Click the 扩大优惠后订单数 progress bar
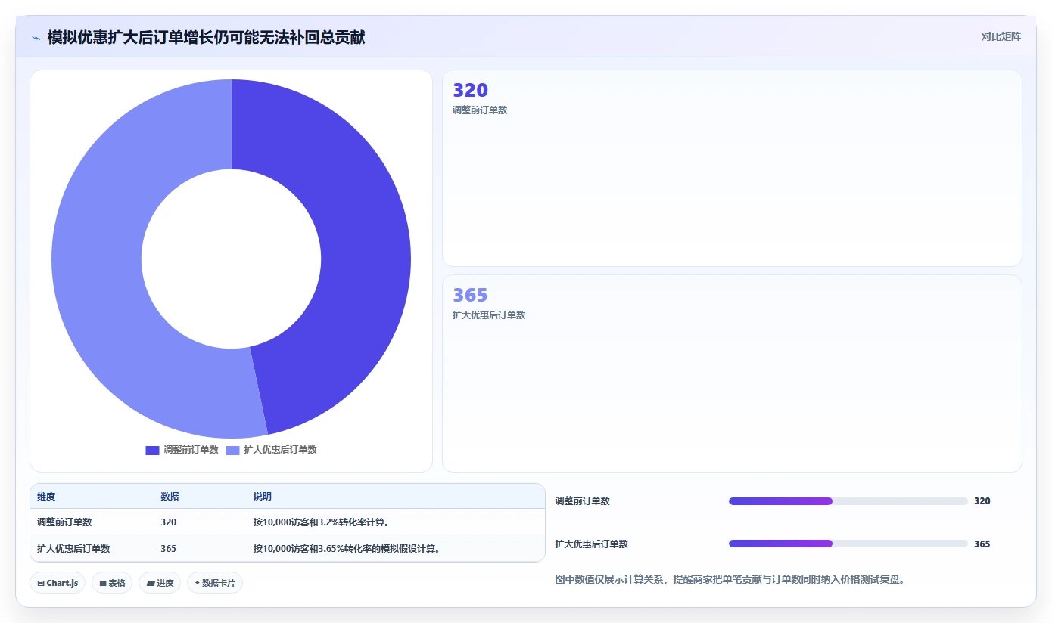The image size is (1052, 623). click(848, 544)
